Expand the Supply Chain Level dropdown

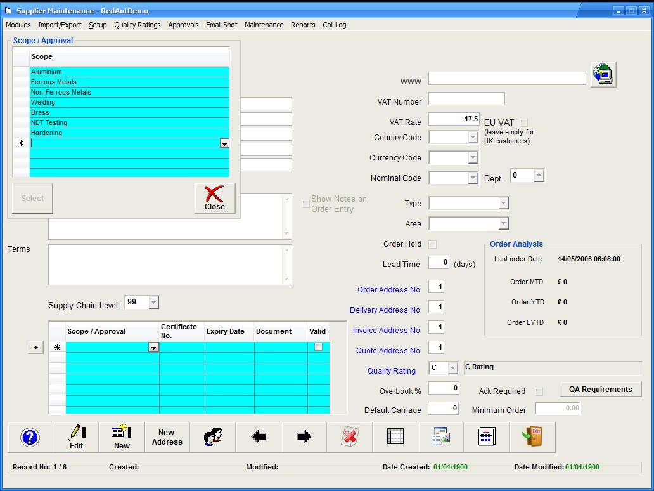point(153,303)
